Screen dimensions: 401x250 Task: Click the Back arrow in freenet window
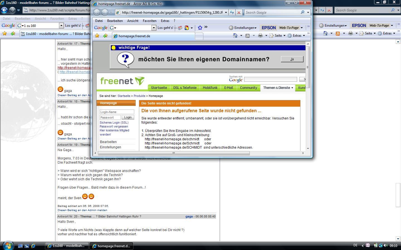pyautogui.click(x=97, y=12)
